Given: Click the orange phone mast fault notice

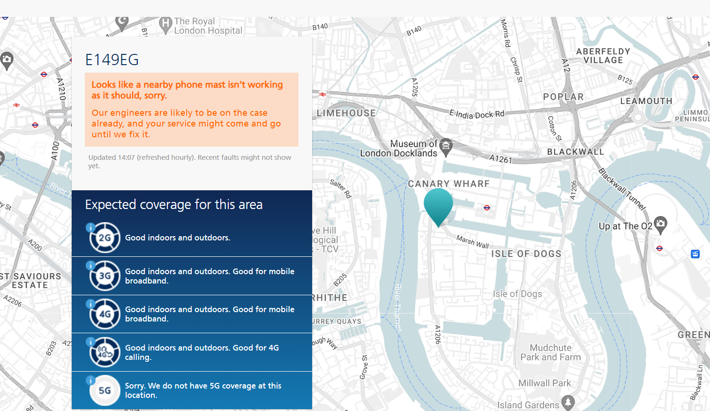Looking at the screenshot, I should tap(191, 110).
